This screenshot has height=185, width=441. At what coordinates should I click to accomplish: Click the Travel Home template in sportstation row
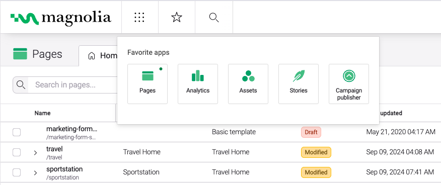click(x=231, y=172)
